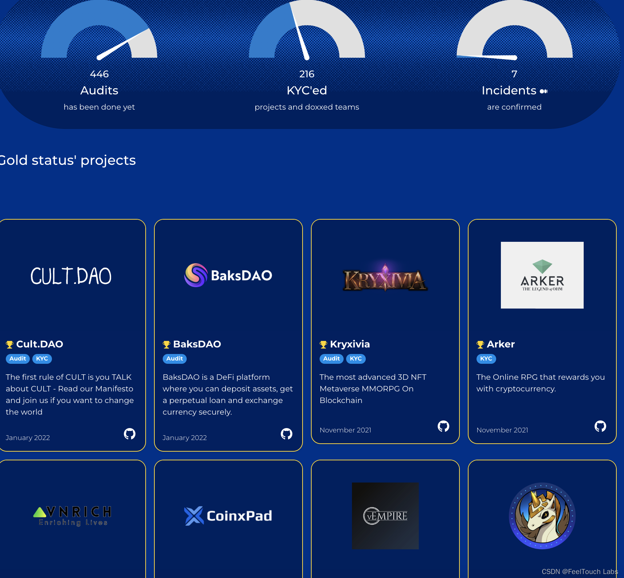Screen dimensions: 624x578
Task: Open the Kryxivia project title
Action: (350, 344)
